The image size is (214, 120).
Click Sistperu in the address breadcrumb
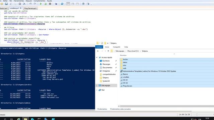click(x=145, y=51)
